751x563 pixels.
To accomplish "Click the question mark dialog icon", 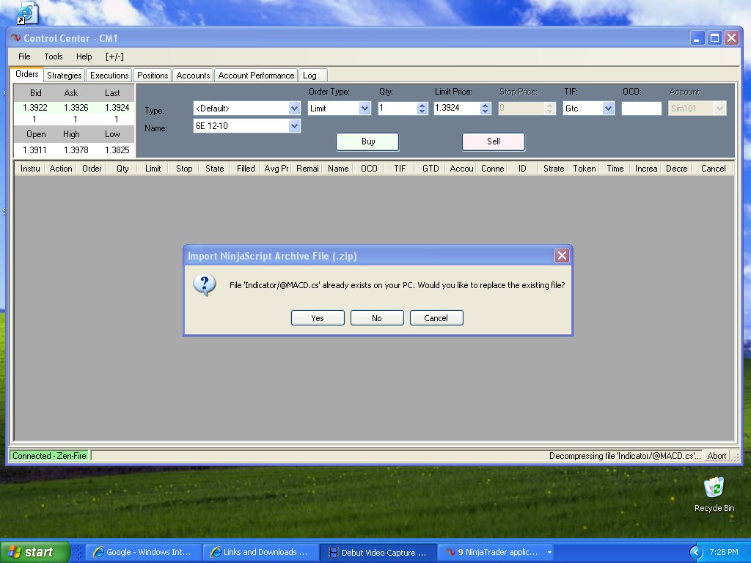I will 205,285.
